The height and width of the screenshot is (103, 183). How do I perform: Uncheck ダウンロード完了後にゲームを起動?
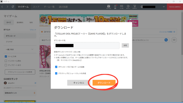(x=56, y=67)
